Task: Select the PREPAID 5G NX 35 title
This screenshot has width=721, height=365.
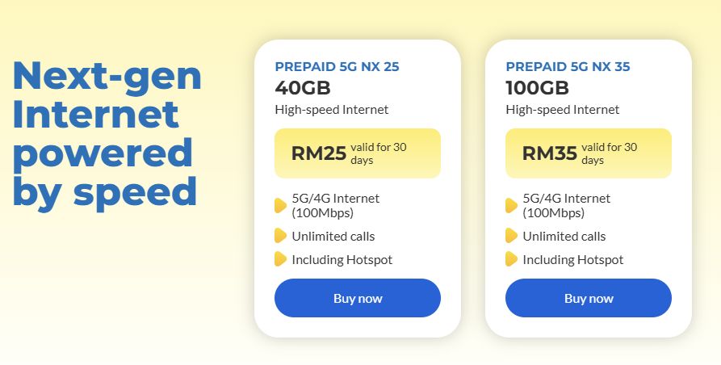Action: click(x=568, y=67)
